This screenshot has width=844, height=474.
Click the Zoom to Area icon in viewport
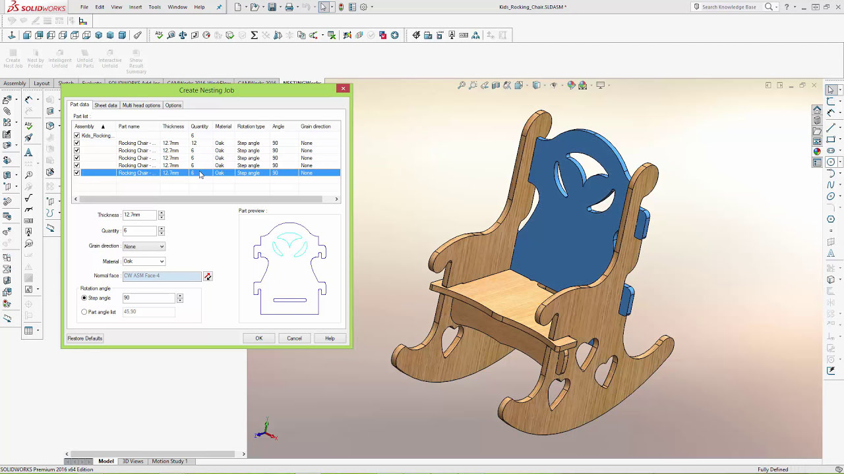(x=473, y=85)
